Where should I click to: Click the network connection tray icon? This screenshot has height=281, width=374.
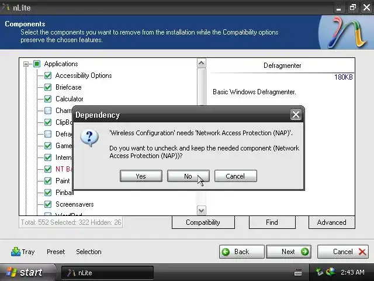(319, 272)
